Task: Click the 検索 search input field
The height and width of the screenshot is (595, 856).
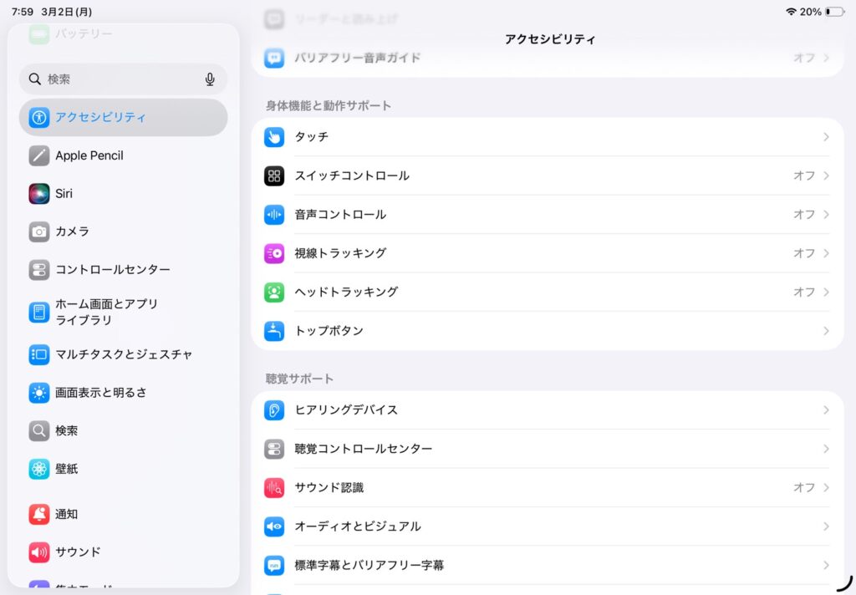Action: [117, 79]
